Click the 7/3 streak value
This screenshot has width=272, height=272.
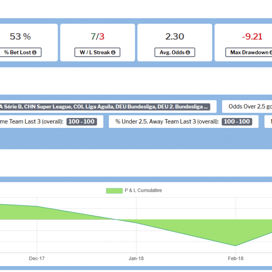click(x=97, y=37)
